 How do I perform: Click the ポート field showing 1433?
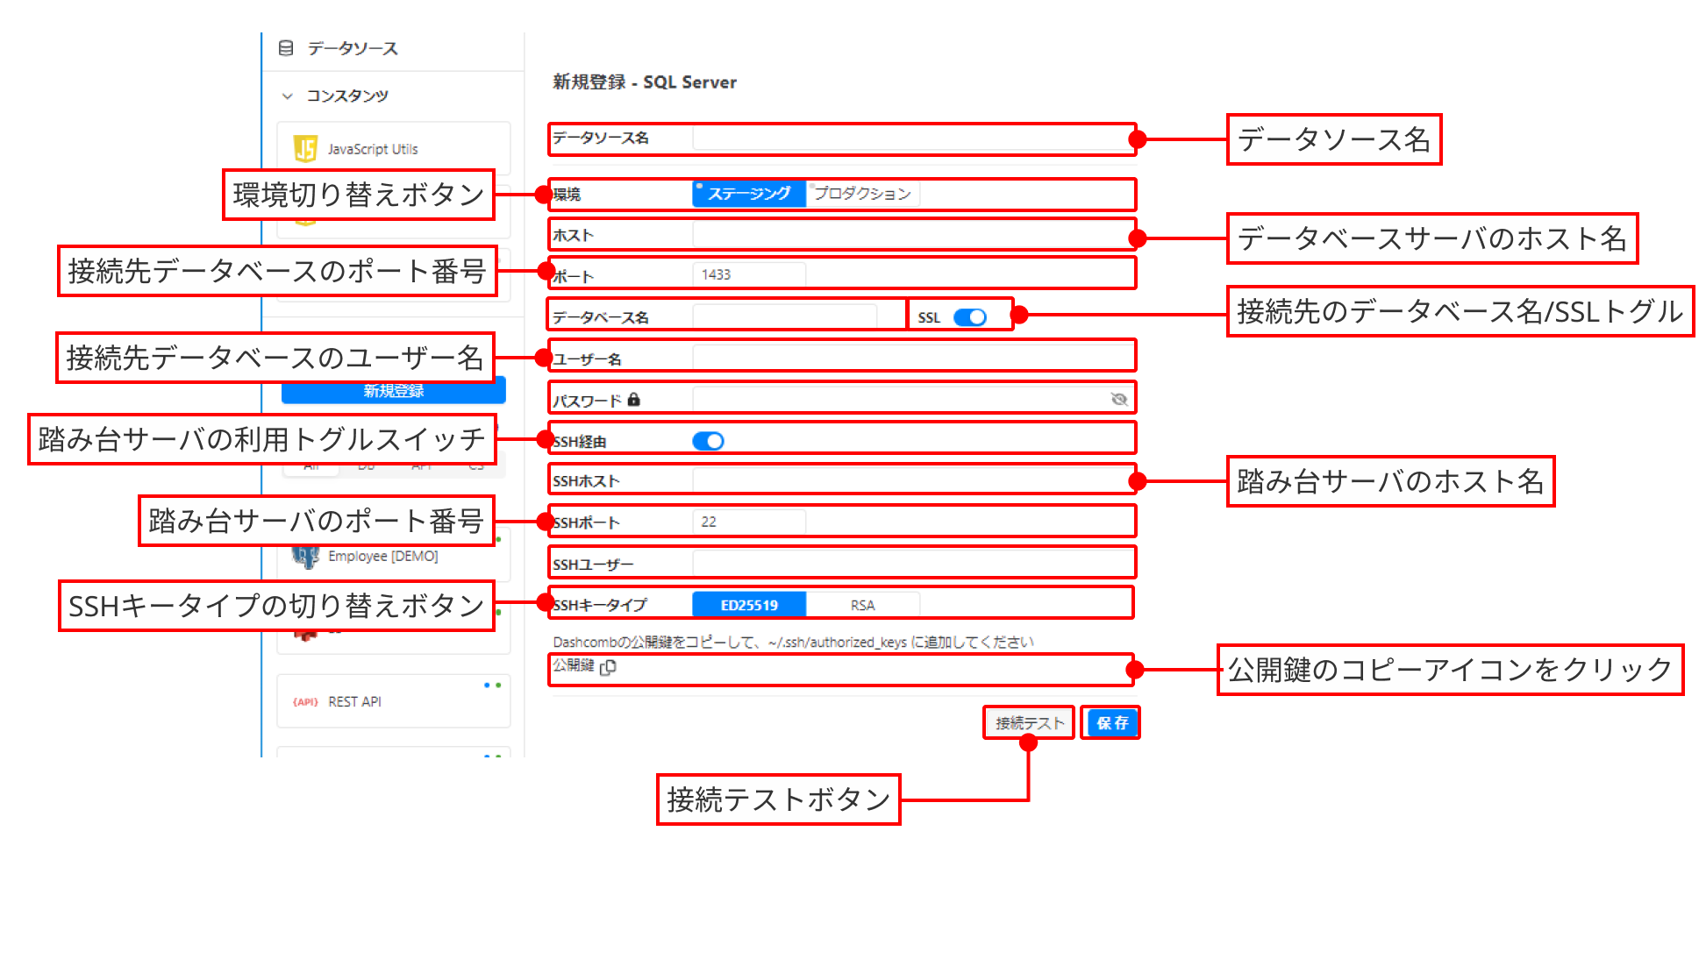[x=748, y=274]
